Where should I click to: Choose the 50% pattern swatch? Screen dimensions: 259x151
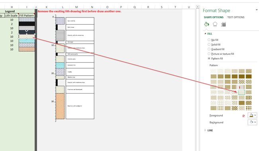214,76
